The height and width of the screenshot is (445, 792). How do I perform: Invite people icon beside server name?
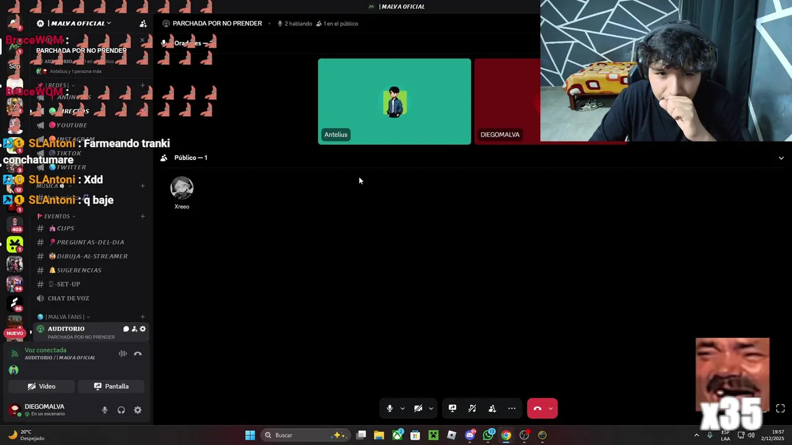click(x=143, y=23)
